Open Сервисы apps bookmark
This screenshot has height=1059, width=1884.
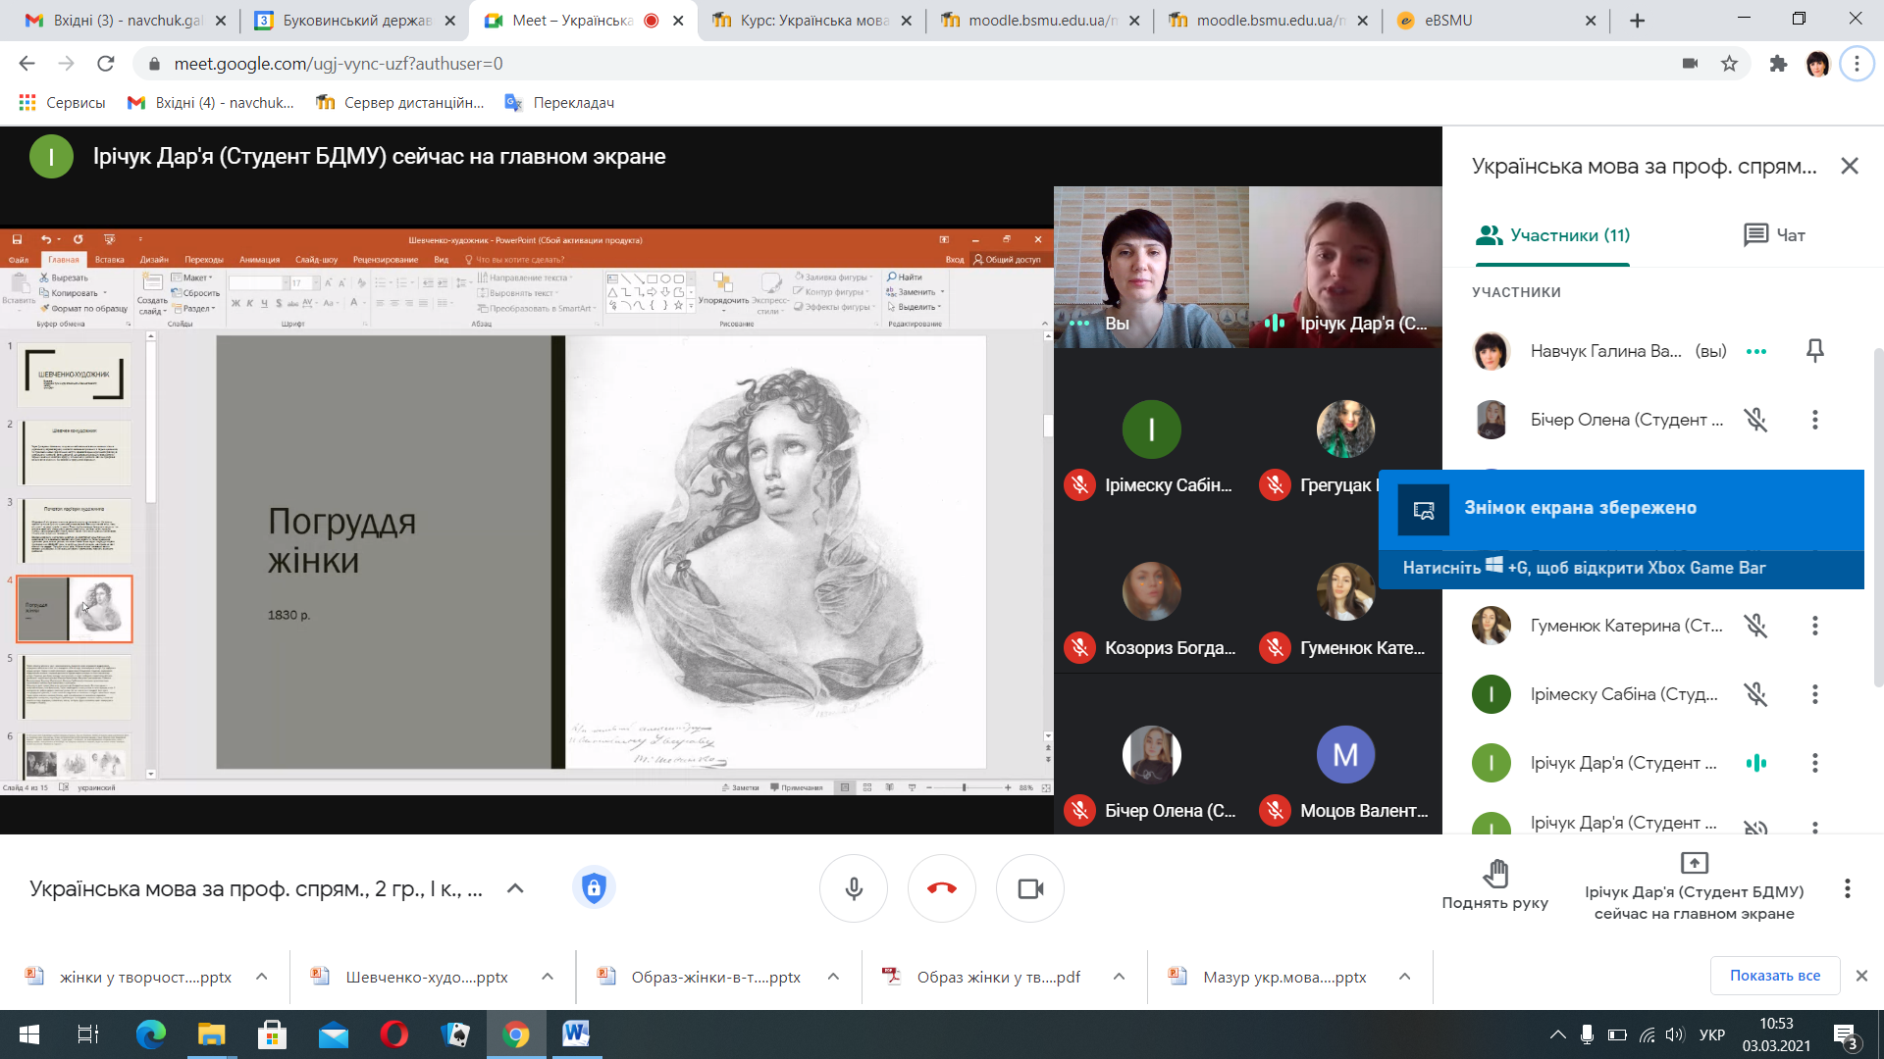coord(62,102)
